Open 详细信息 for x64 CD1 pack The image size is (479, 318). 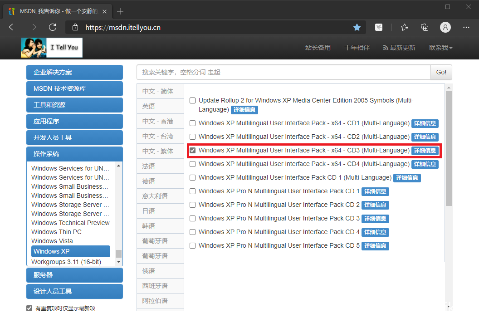click(x=425, y=123)
